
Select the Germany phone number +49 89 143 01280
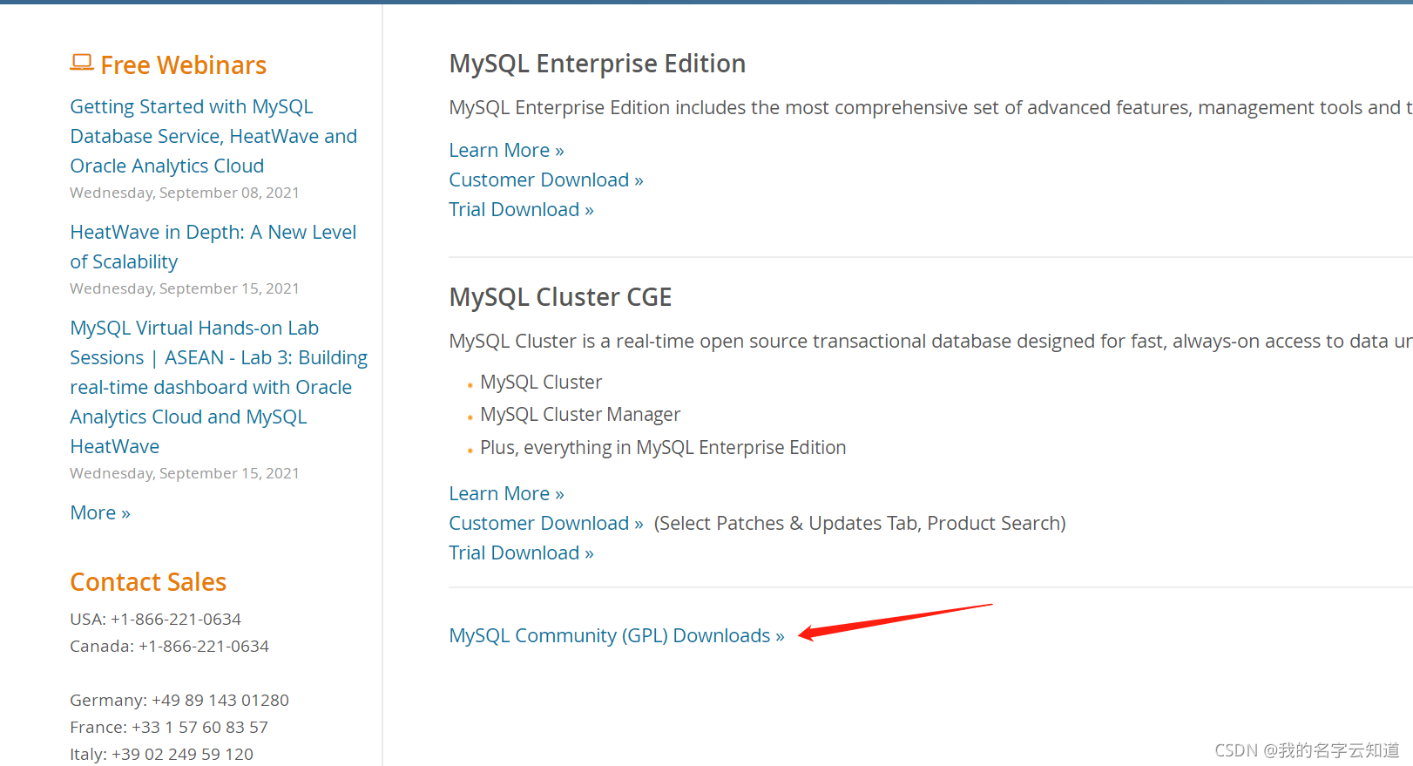(220, 700)
